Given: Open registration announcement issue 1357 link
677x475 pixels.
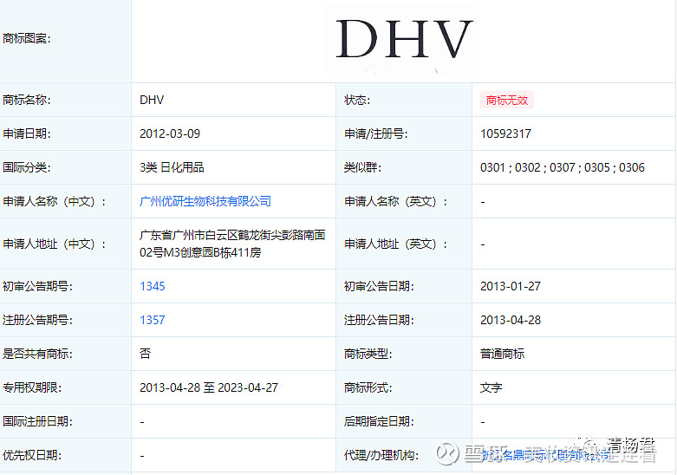Looking at the screenshot, I should coord(153,320).
